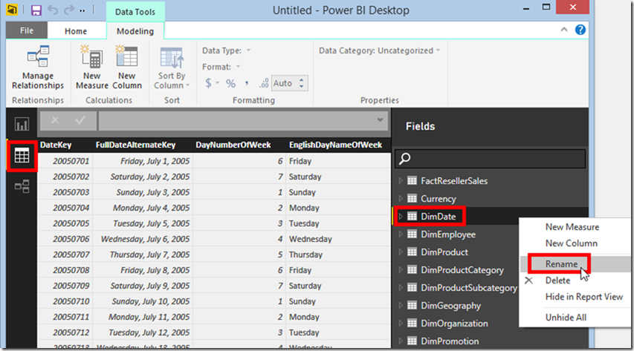Click the search magnifier in Fields pane
Image resolution: width=634 pixels, height=351 pixels.
[405, 158]
